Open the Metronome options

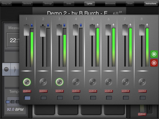coord(110,4)
